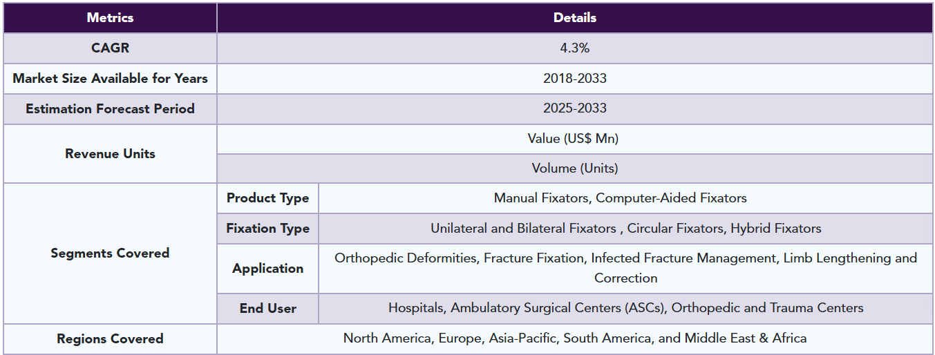The width and height of the screenshot is (935, 355).
Task: Click Manual Fixators, Computer-Aided Fixators text
Action: click(620, 198)
